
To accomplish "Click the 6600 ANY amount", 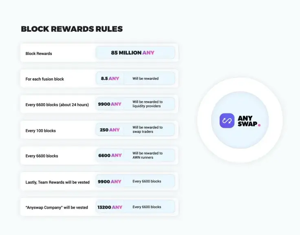I will pos(110,155).
